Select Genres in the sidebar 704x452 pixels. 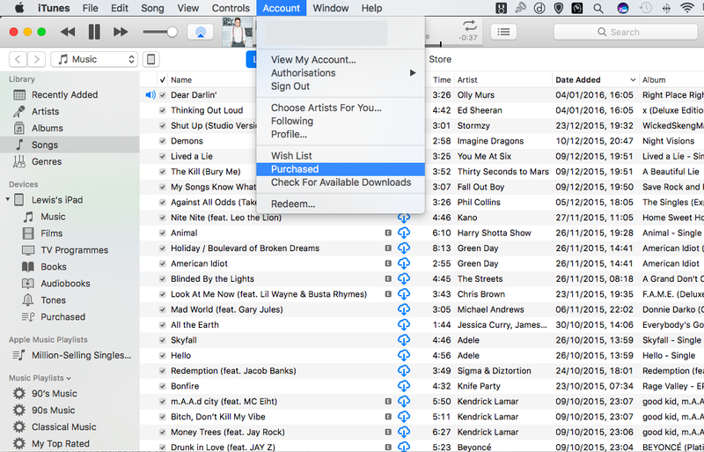tap(47, 161)
